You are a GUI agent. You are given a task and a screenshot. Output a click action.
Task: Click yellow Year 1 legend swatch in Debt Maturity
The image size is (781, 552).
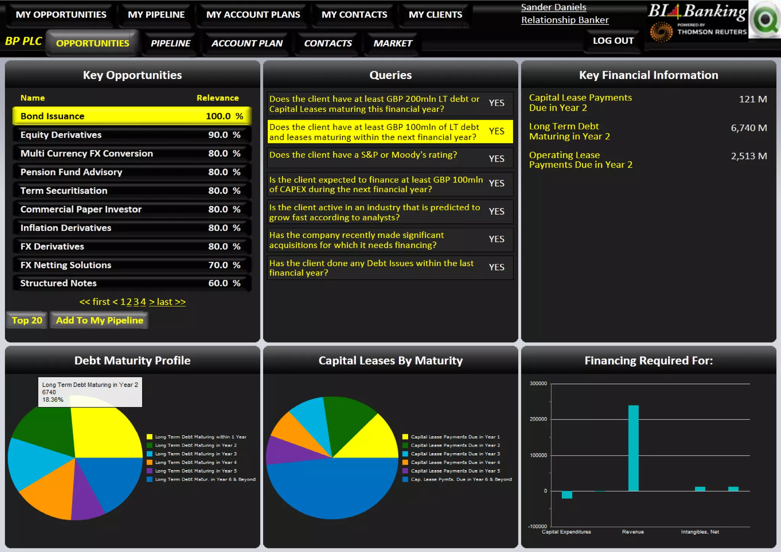pos(149,437)
